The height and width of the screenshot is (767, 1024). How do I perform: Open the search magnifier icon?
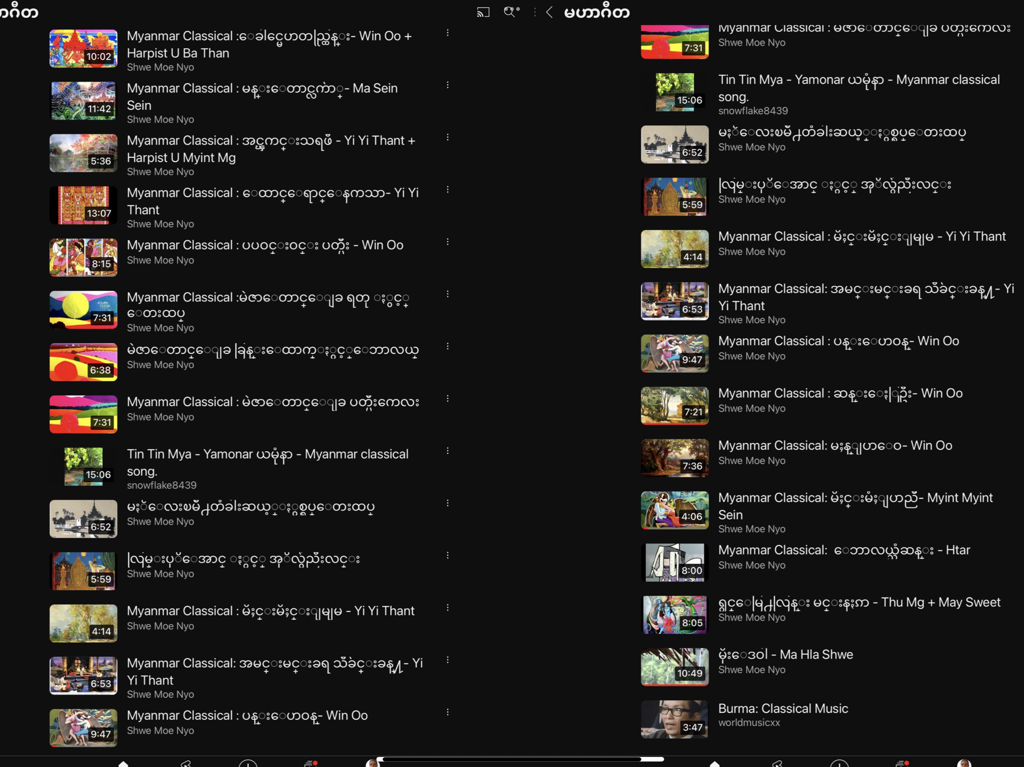(x=510, y=12)
